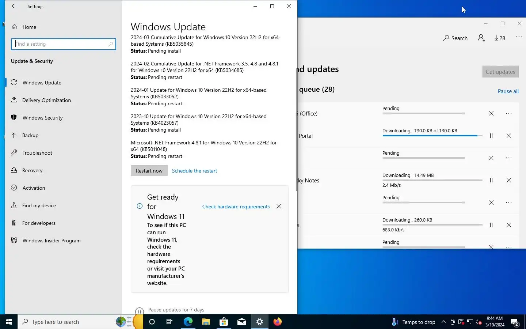Launch Firefox from taskbar
526x329 pixels.
(278, 322)
